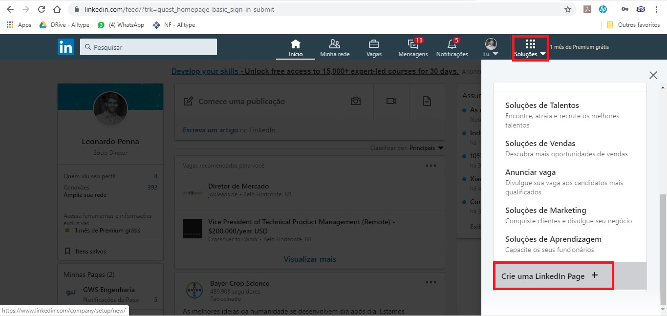Click the PDF extension icon
The width and height of the screenshot is (667, 316).
[588, 9]
